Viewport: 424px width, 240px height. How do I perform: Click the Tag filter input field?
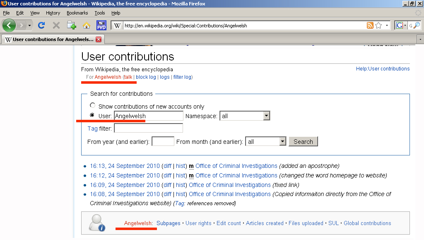pyautogui.click(x=149, y=128)
